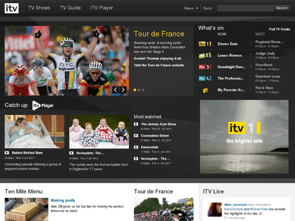This screenshot has width=295, height=221.
Task: Click the ITV3 channel logo
Action: 205,67
